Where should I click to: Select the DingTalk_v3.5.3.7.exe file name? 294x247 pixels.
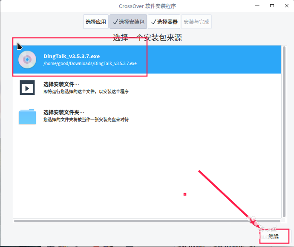point(72,56)
